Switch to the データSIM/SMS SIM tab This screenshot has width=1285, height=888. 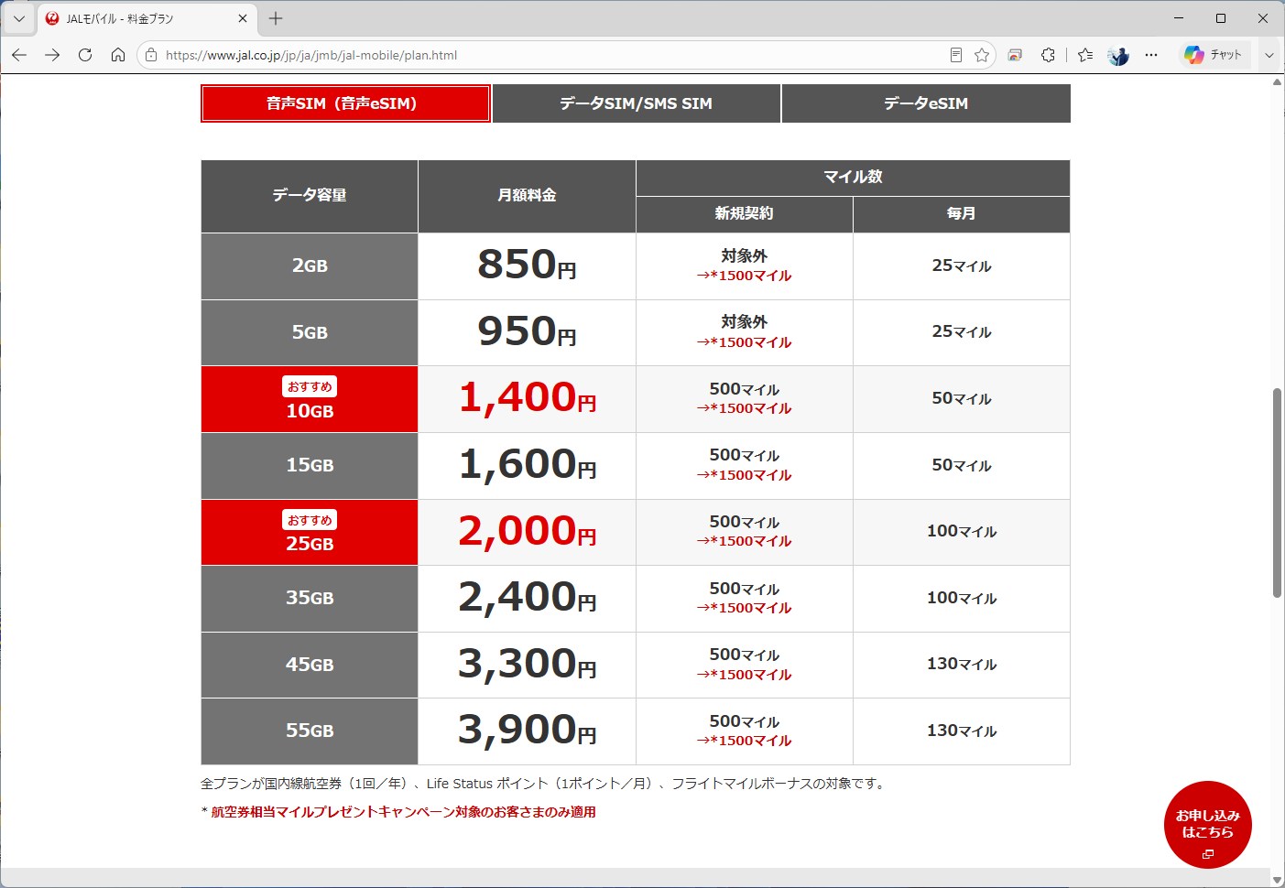click(637, 103)
